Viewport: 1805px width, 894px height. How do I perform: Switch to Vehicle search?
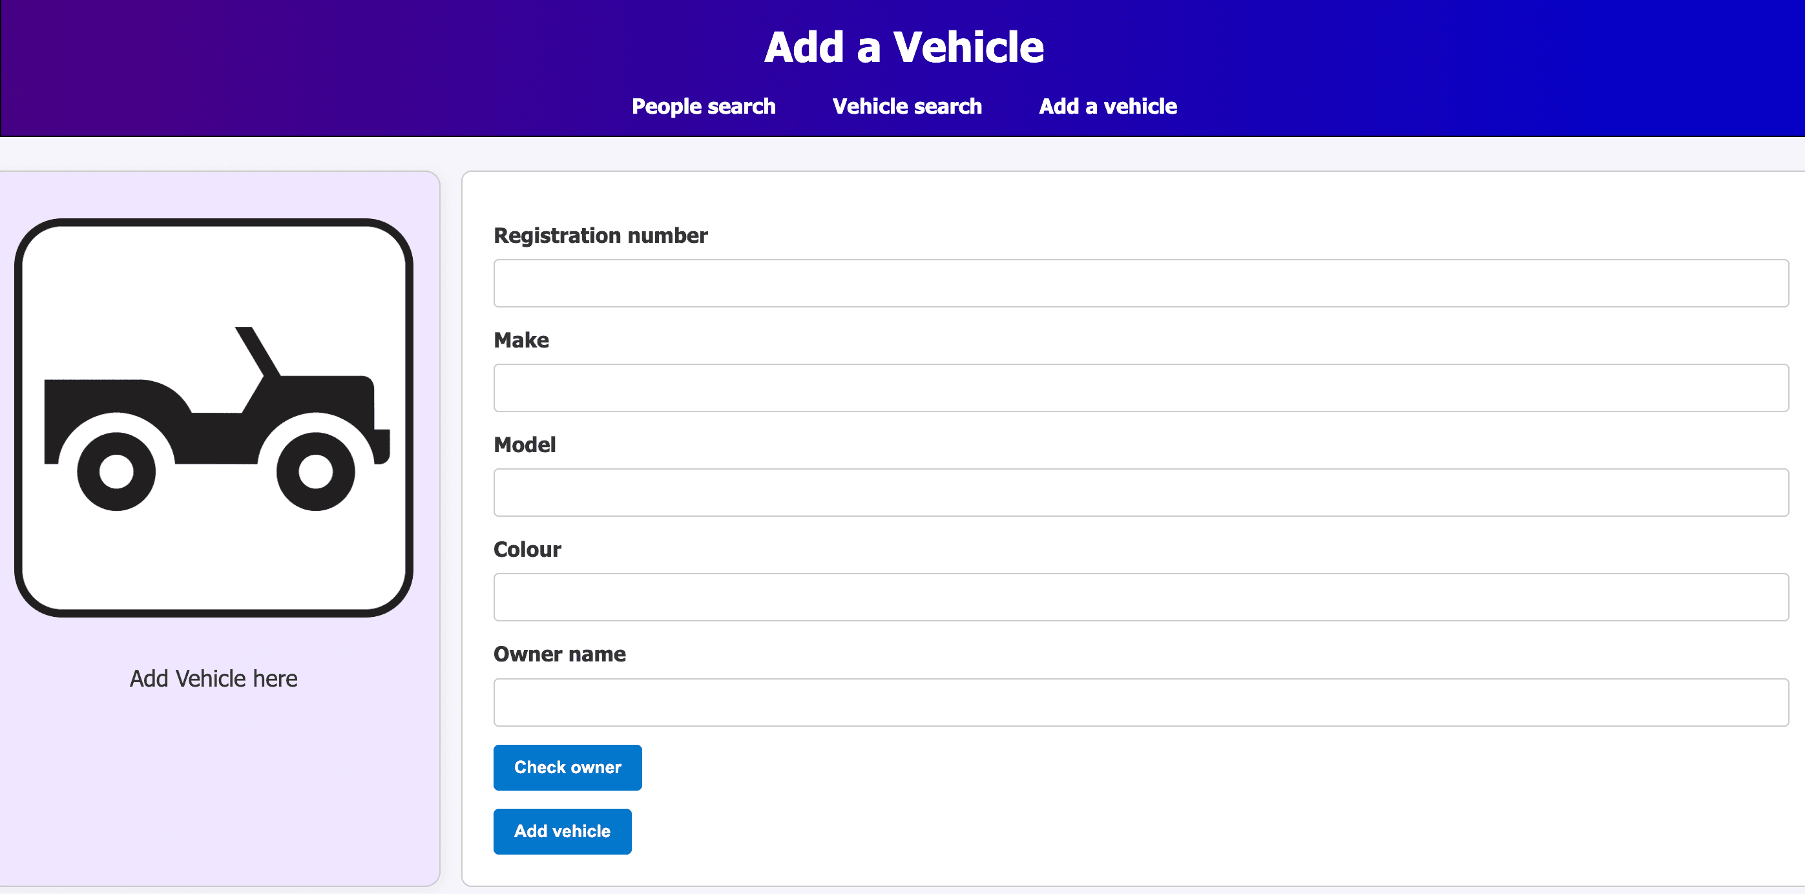[907, 107]
